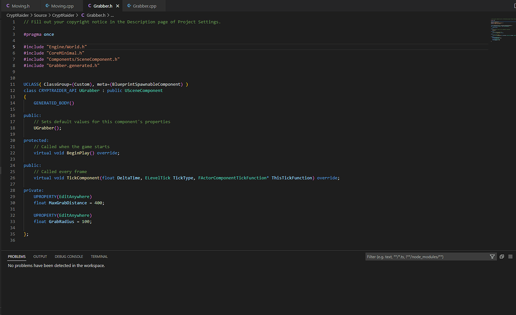The height and width of the screenshot is (315, 516).
Task: Click the MaxGrabDistance variable
Action: tap(68, 203)
